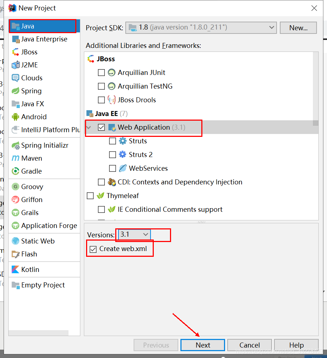
Task: Click the Cancel button
Action: pyautogui.click(x=250, y=345)
